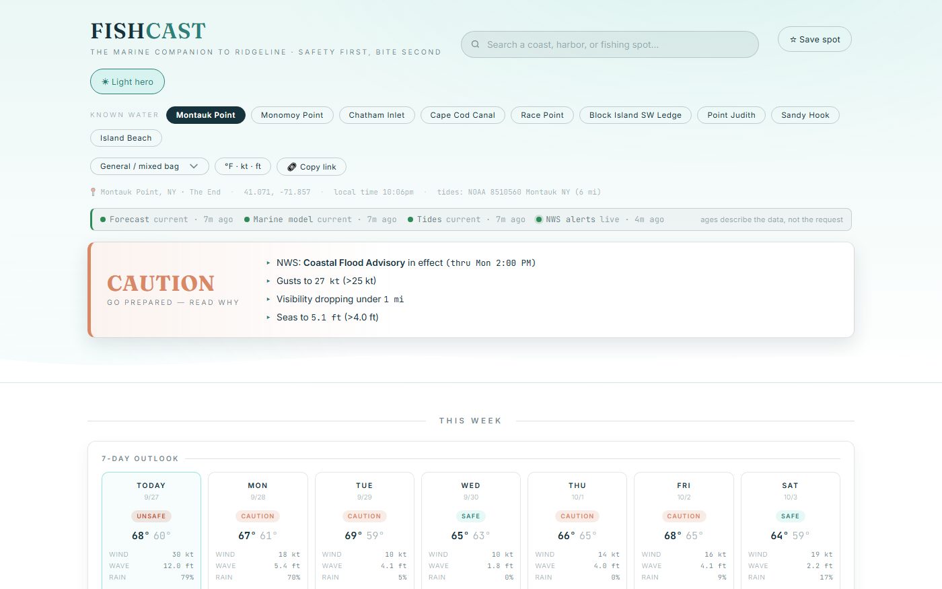Image resolution: width=942 pixels, height=589 pixels.
Task: Select the Island Beach location chip
Action: (126, 138)
